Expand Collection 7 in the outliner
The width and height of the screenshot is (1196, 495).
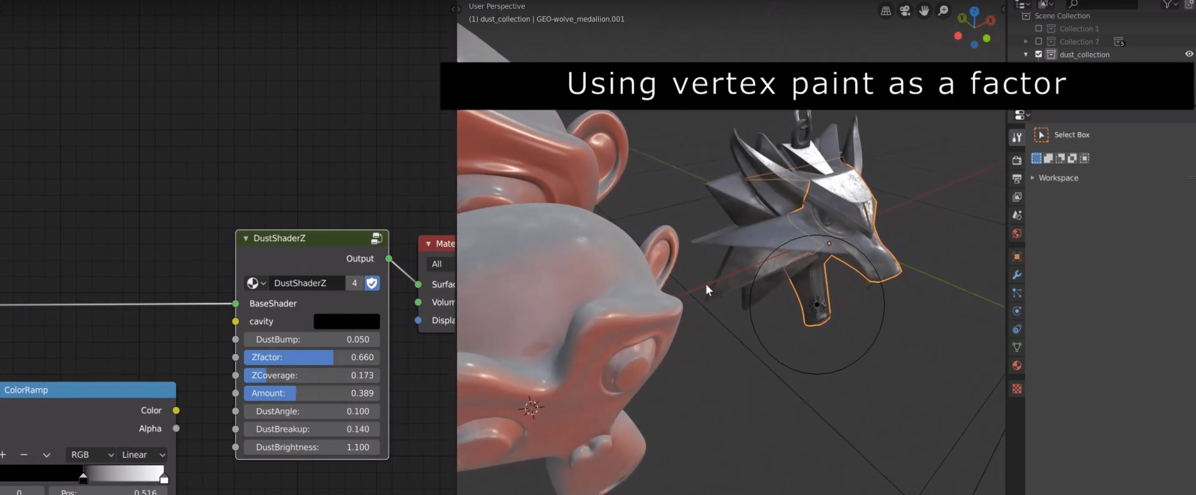pos(1026,41)
